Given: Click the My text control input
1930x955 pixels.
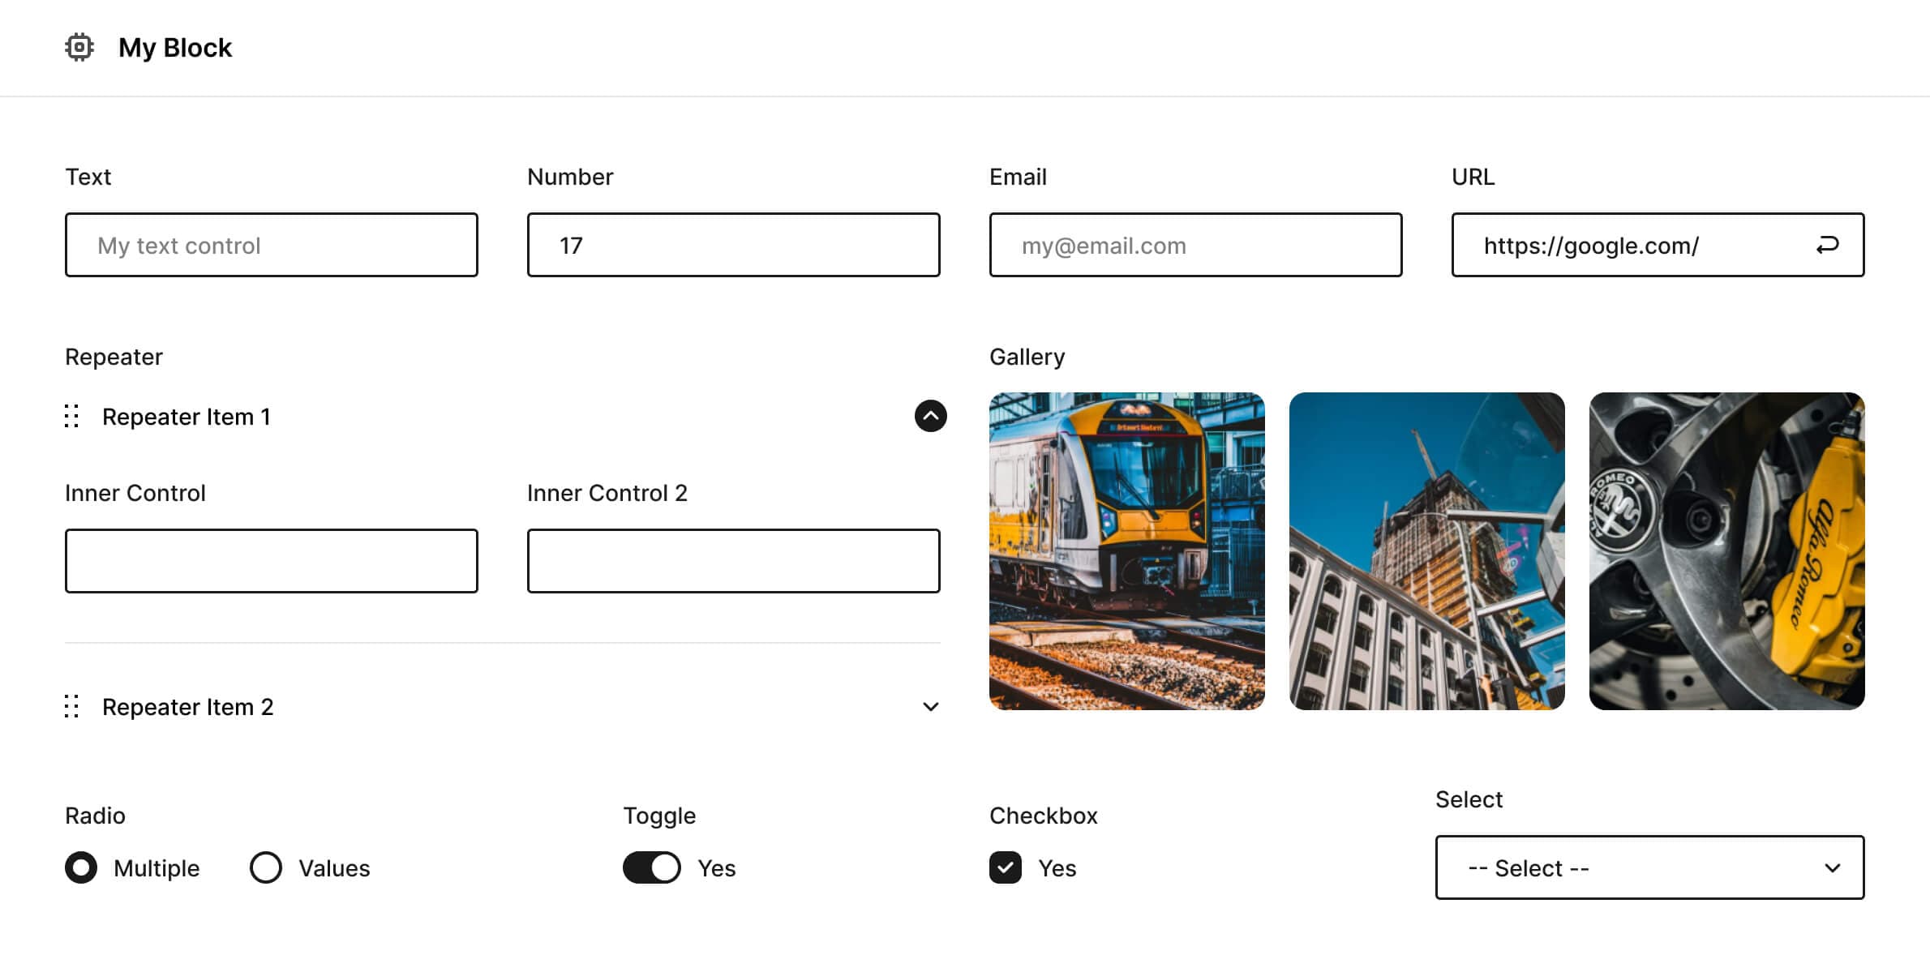Looking at the screenshot, I should tap(271, 245).
